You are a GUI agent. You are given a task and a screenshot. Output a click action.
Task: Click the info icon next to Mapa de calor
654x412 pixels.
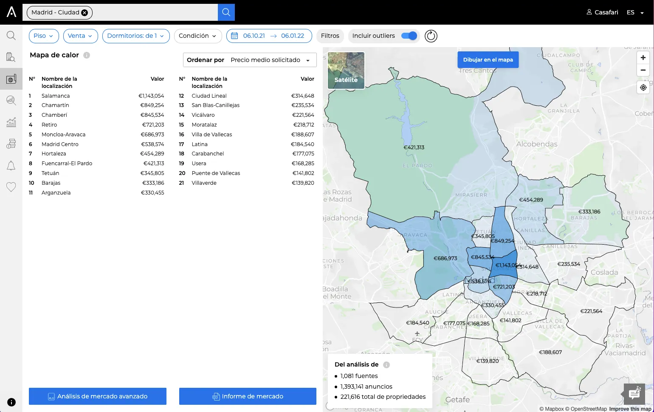pyautogui.click(x=87, y=55)
